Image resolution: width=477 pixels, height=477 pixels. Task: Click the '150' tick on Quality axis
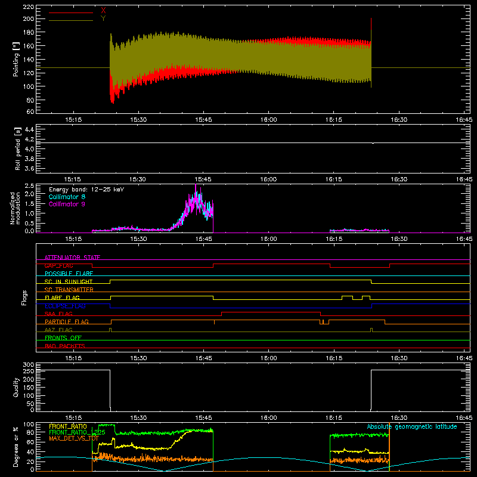pos(28,388)
